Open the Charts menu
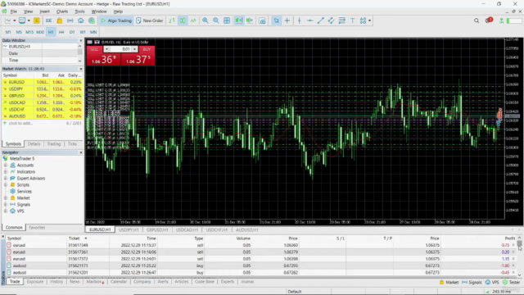This screenshot has height=295, width=524. click(x=62, y=11)
